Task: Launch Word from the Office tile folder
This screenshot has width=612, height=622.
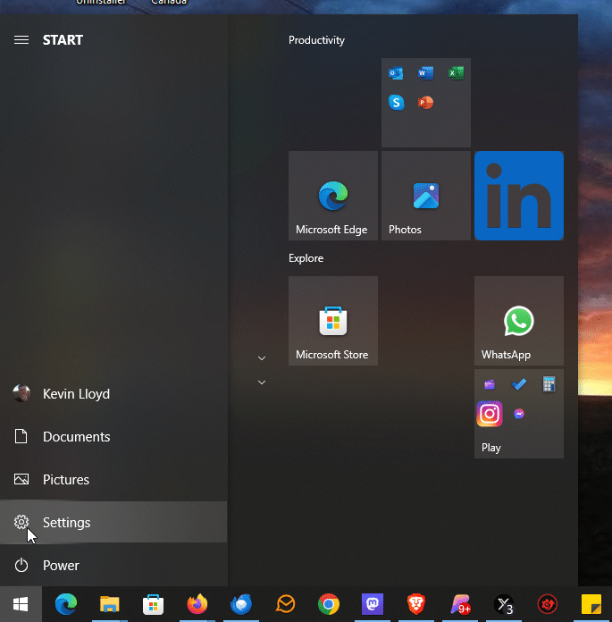Action: (425, 73)
